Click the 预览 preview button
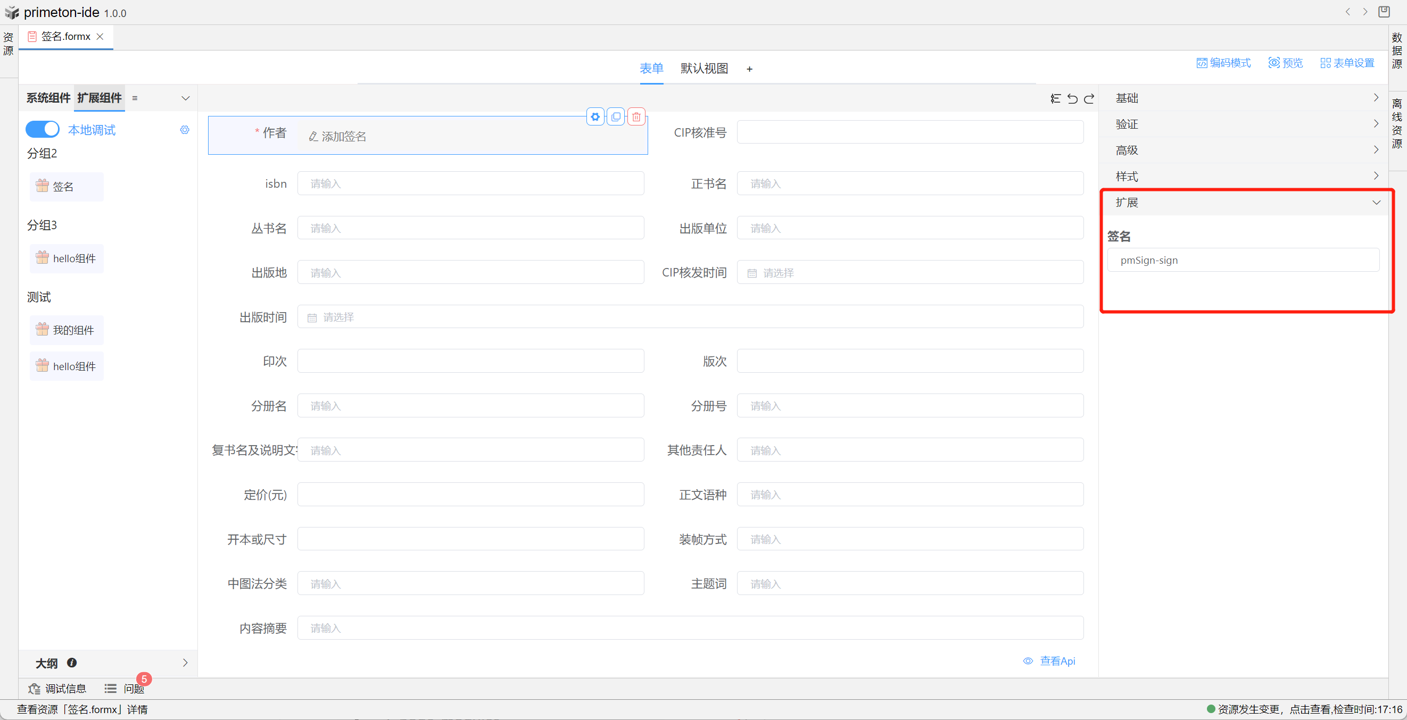 1286,63
